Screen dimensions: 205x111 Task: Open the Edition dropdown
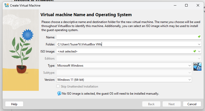129,59
